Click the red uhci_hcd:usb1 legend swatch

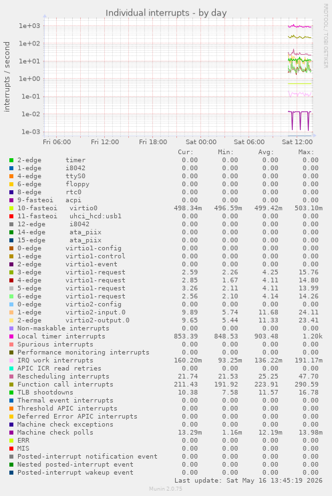pyautogui.click(x=11, y=216)
